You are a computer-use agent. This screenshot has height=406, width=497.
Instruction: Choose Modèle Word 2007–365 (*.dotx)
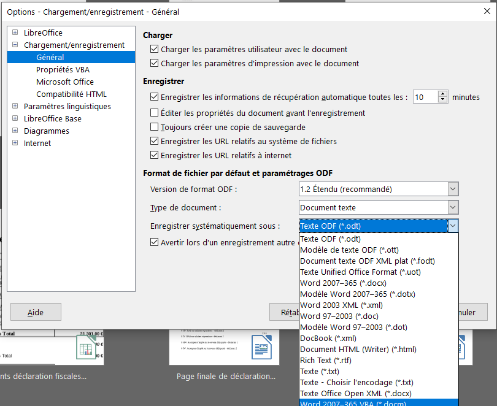point(379,294)
